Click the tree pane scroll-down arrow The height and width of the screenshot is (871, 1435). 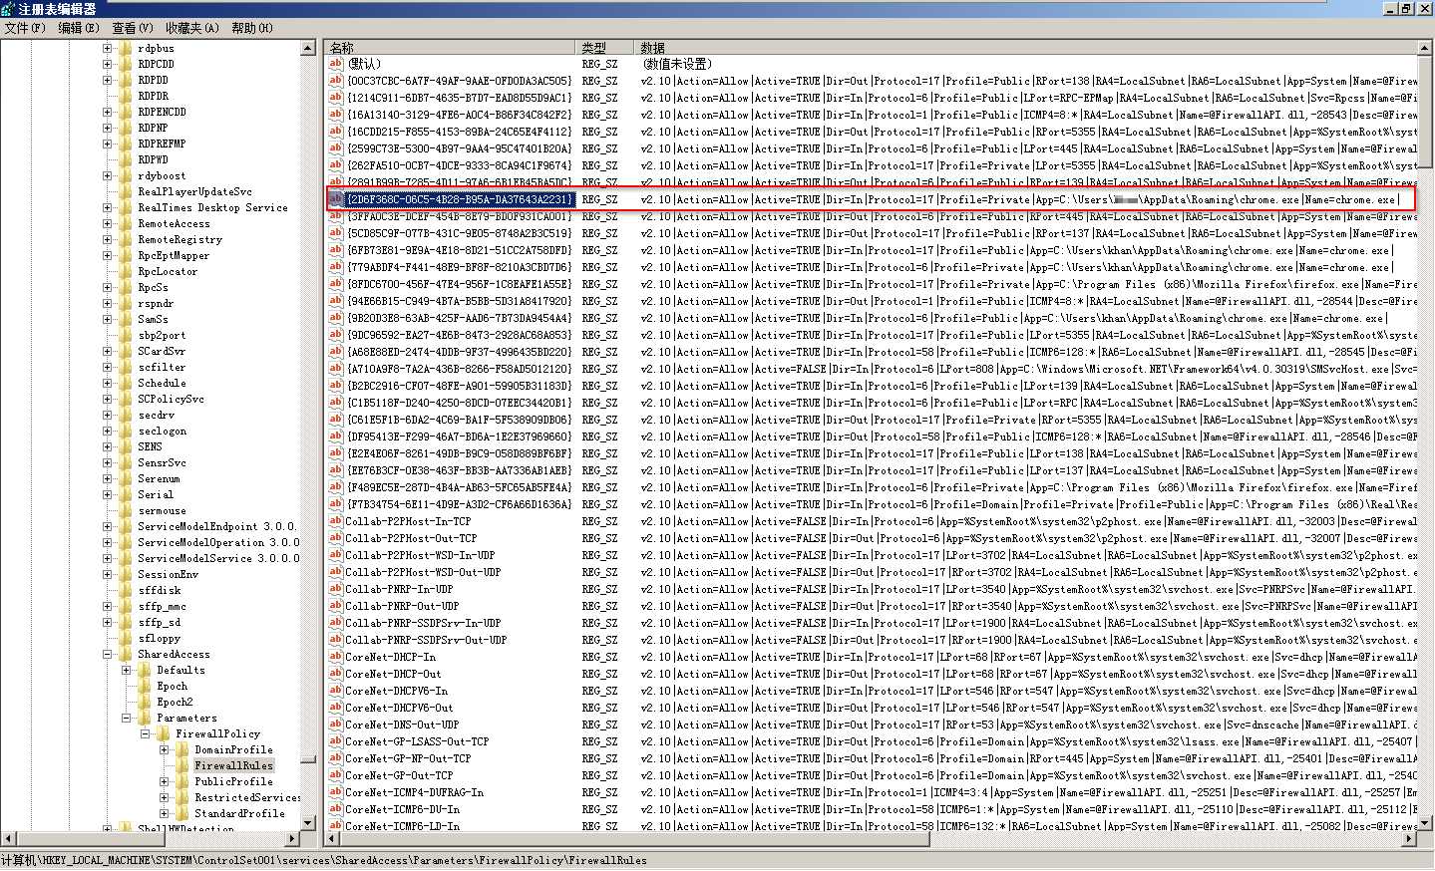pos(308,823)
